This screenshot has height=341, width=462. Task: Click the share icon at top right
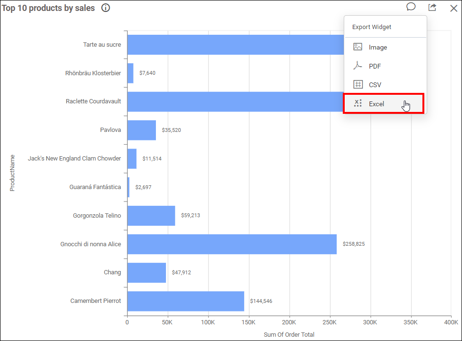coord(431,7)
